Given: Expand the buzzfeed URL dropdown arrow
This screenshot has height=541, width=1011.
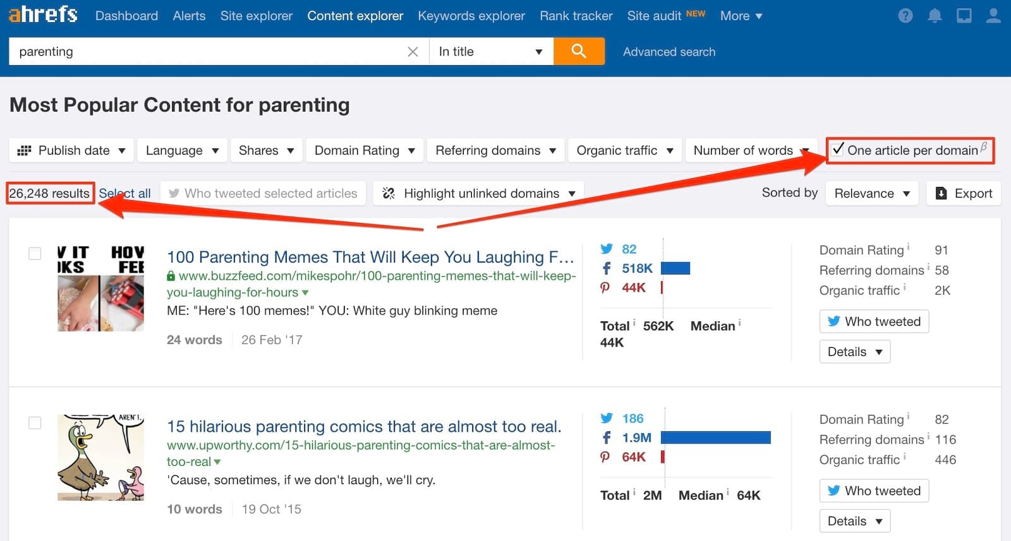Looking at the screenshot, I should tap(305, 293).
